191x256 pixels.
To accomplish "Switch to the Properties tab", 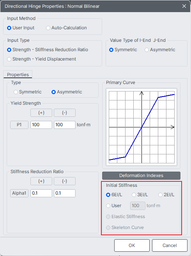I will click(x=18, y=74).
